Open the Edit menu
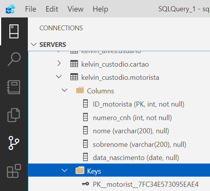Viewport: 210px width, 191px height. tap(52, 9)
